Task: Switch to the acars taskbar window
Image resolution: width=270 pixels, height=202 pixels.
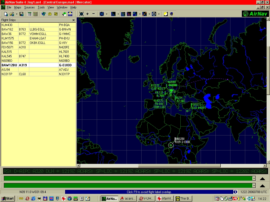Action: (128, 199)
